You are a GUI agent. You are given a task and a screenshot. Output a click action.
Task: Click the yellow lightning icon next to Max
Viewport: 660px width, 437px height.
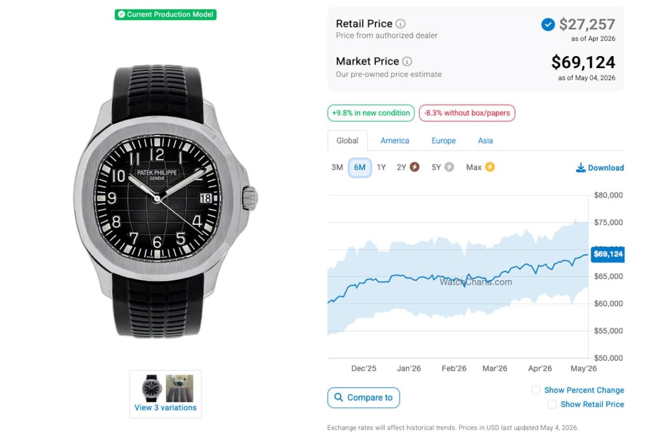coord(490,167)
